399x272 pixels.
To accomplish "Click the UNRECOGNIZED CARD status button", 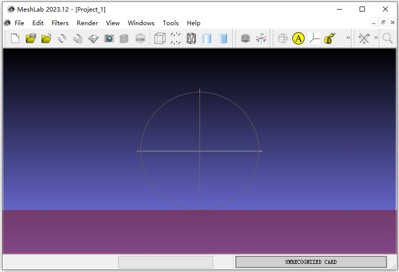I will tap(311, 262).
